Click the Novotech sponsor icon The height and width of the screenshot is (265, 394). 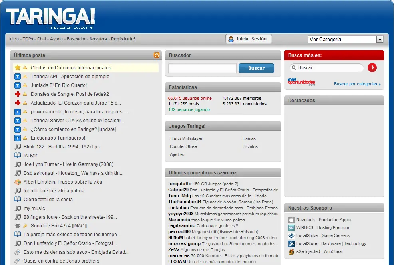(x=291, y=220)
